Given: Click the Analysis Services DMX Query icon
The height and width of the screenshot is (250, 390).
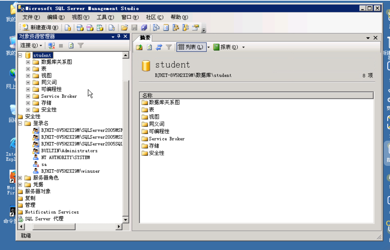Looking at the screenshot, I should pos(90,27).
